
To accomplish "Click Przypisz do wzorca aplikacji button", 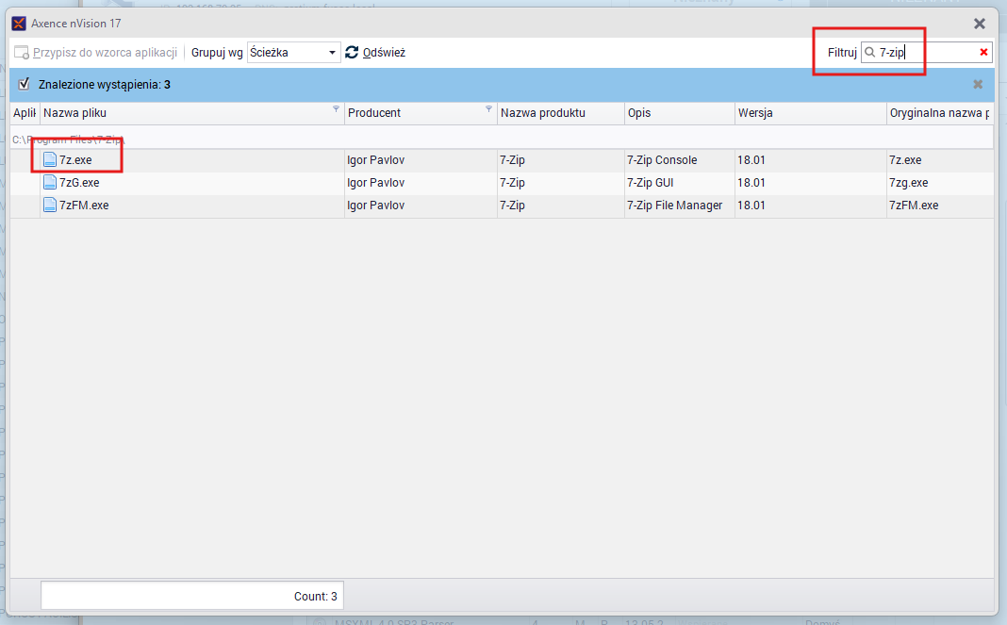I will click(94, 53).
